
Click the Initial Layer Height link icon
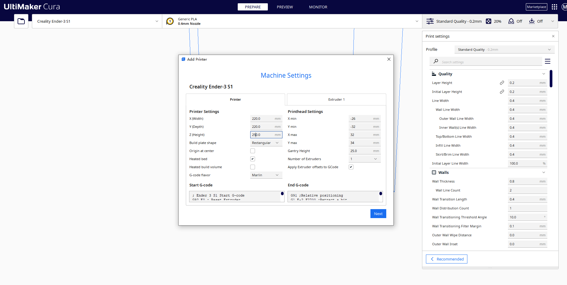pyautogui.click(x=502, y=92)
